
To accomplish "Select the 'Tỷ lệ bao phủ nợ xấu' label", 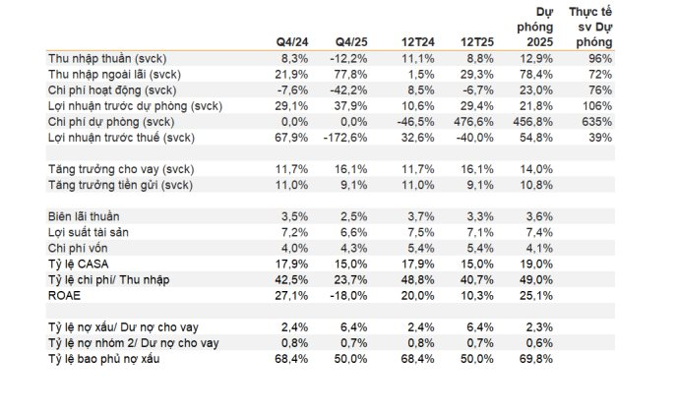I will pos(101,360).
